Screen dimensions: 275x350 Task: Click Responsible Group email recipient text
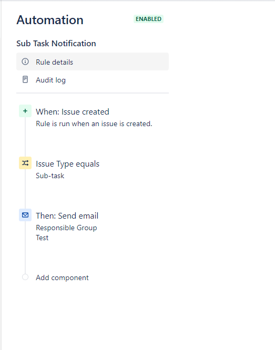66,228
